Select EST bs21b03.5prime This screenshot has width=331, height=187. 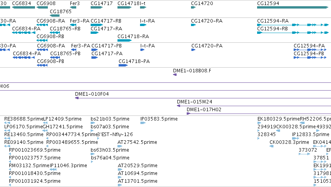click(110, 119)
